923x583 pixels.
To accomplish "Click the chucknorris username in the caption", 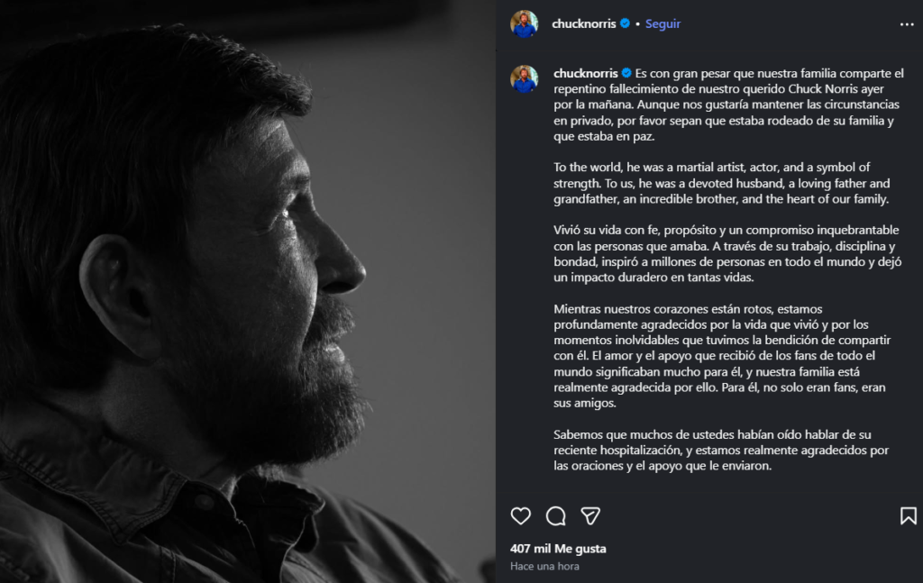I will (x=584, y=73).
